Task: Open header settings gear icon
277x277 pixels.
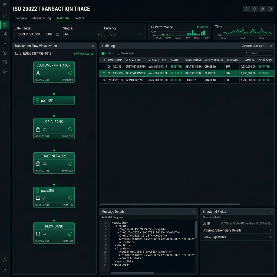Action: [262, 9]
